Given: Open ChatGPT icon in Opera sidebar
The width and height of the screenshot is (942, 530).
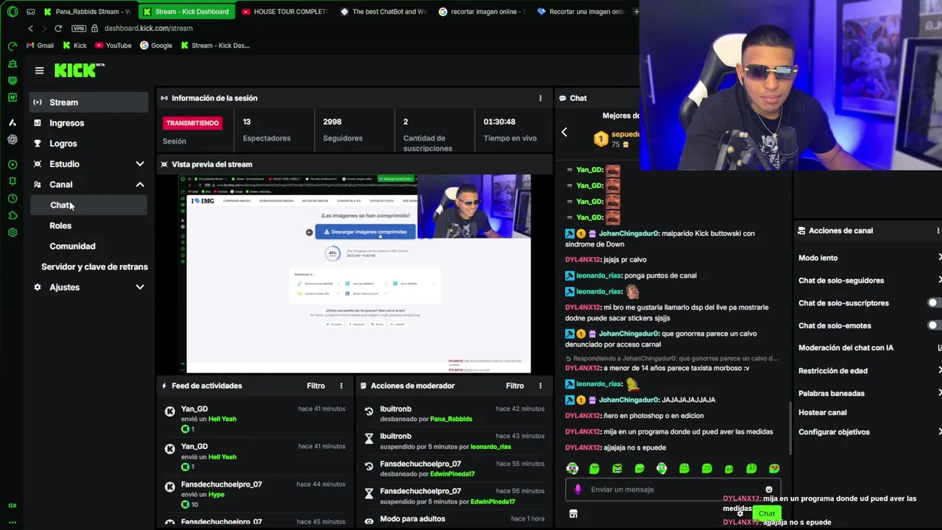Looking at the screenshot, I should pos(13,139).
